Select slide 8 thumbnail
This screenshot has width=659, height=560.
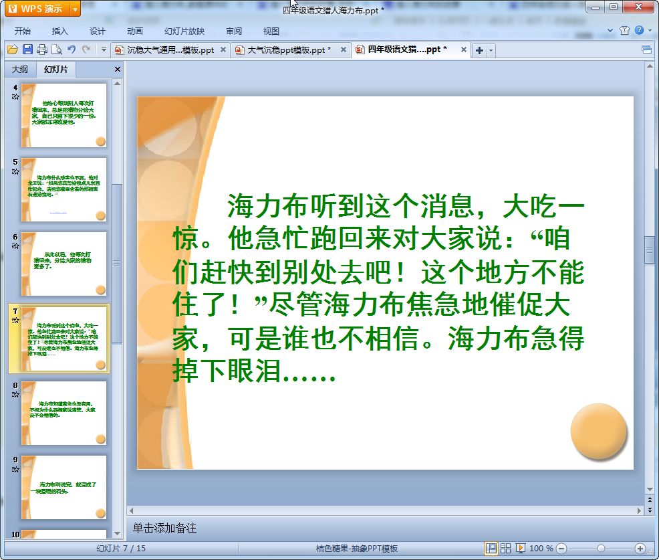[x=64, y=413]
